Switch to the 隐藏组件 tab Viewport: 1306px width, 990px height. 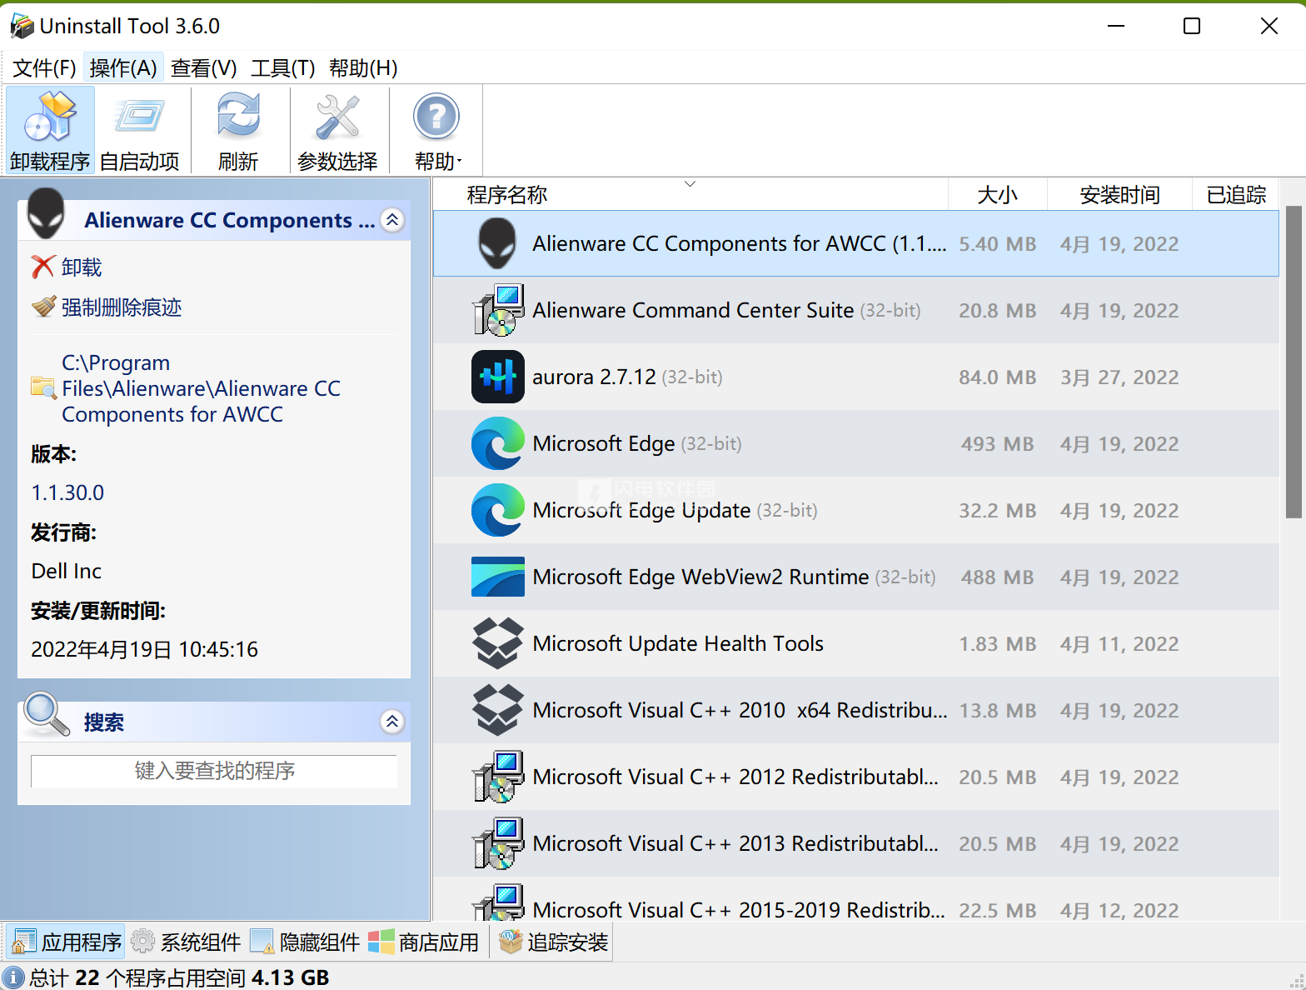tap(305, 942)
